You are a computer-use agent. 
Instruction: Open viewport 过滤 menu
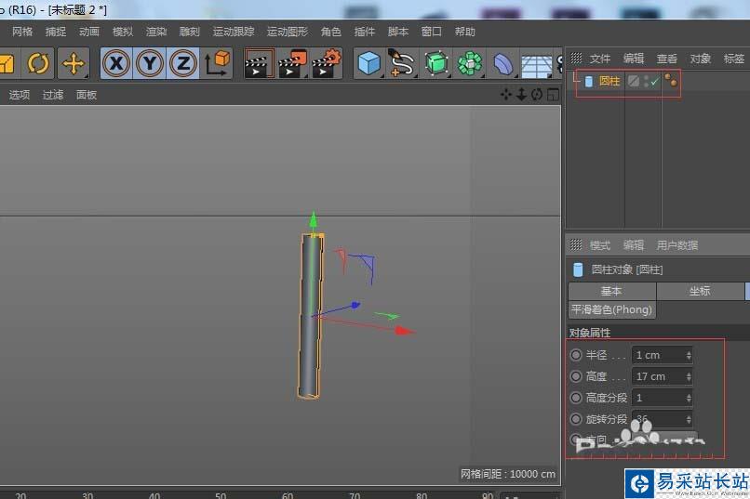pyautogui.click(x=53, y=95)
